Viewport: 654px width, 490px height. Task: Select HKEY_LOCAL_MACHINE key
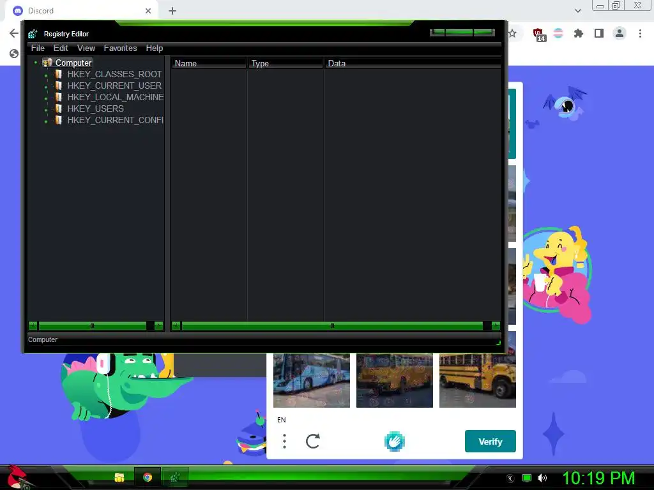[x=115, y=97]
